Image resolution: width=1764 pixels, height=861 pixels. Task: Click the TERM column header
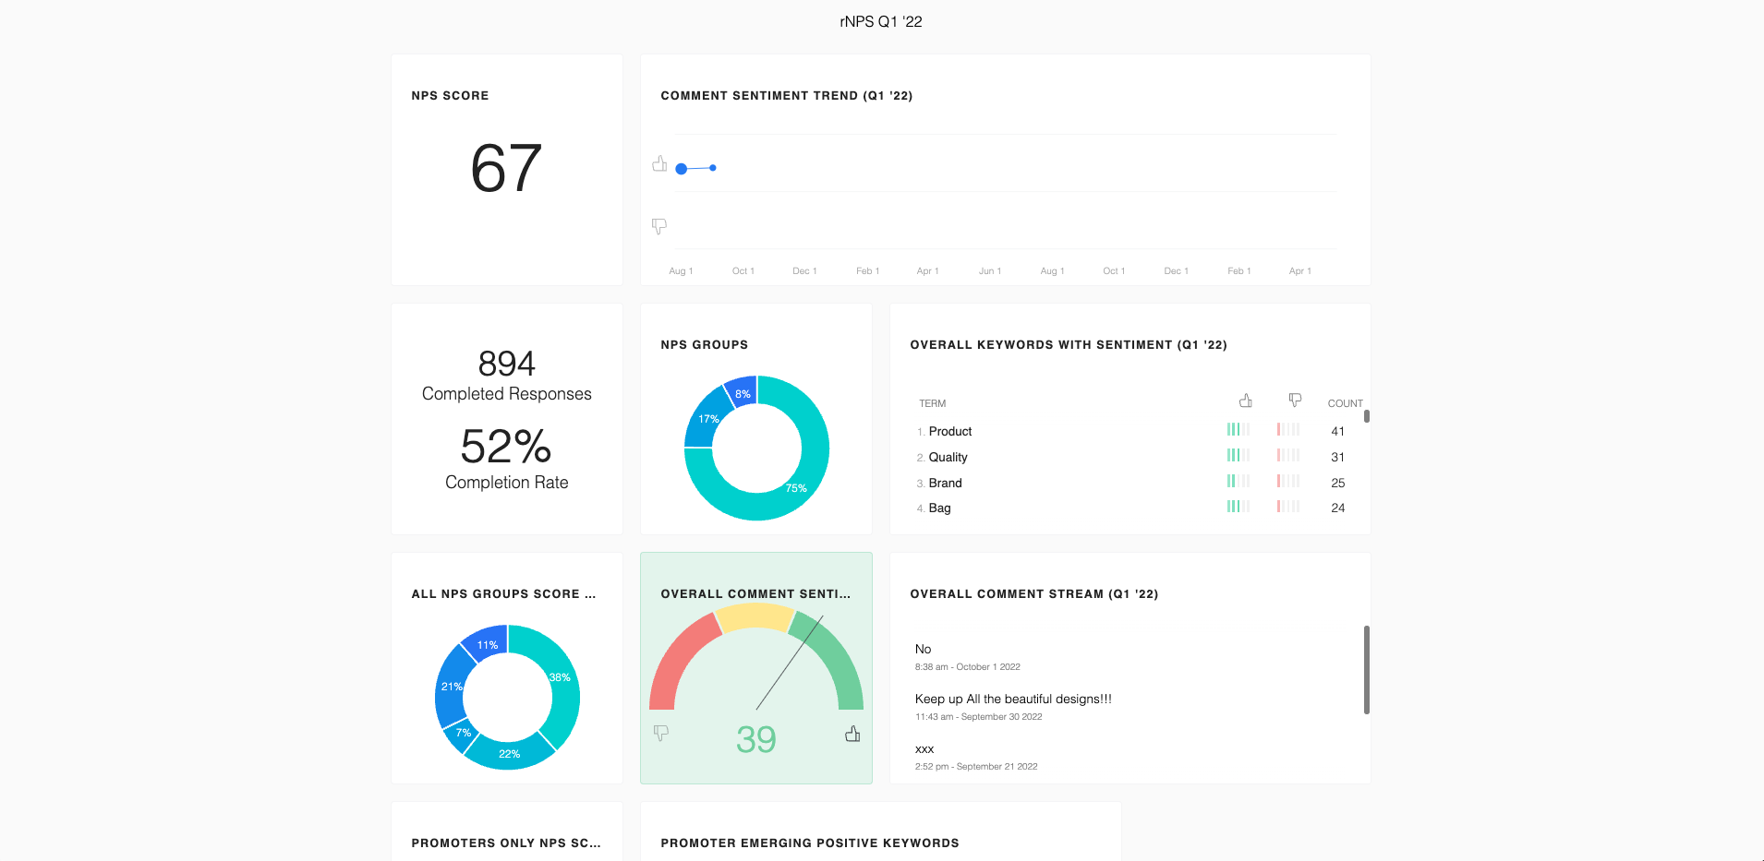(932, 403)
